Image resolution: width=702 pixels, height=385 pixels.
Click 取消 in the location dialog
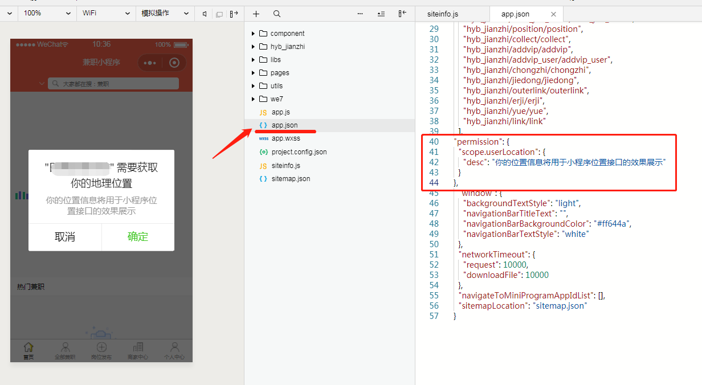pyautogui.click(x=65, y=237)
